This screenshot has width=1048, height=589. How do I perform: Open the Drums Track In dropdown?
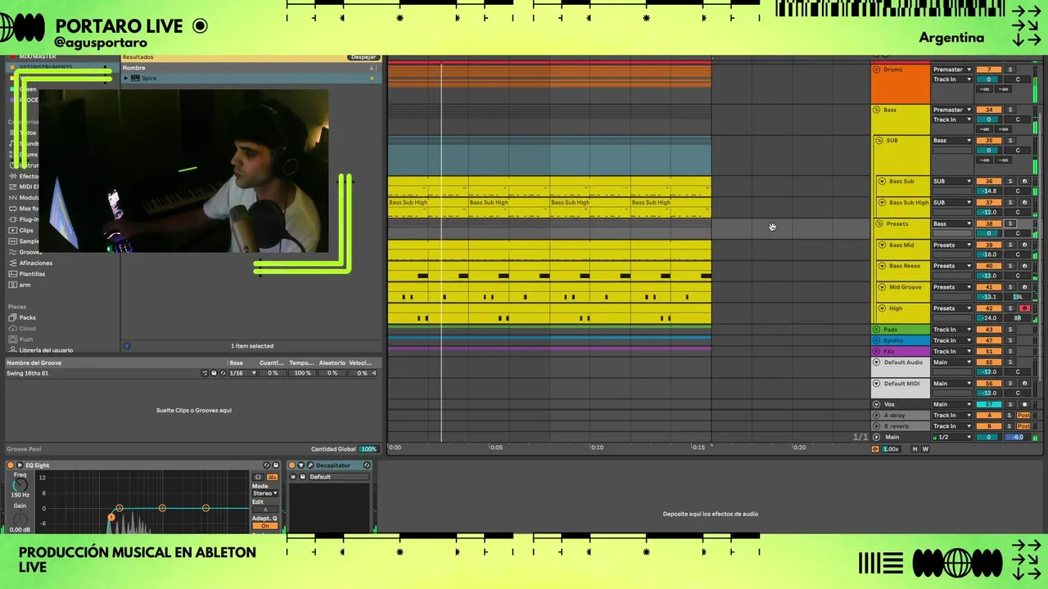952,79
